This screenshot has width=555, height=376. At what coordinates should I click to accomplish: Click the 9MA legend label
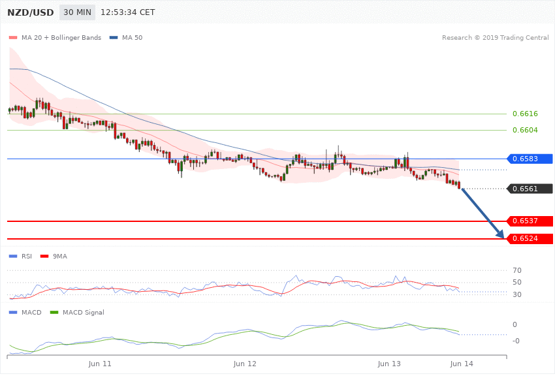[x=60, y=257]
